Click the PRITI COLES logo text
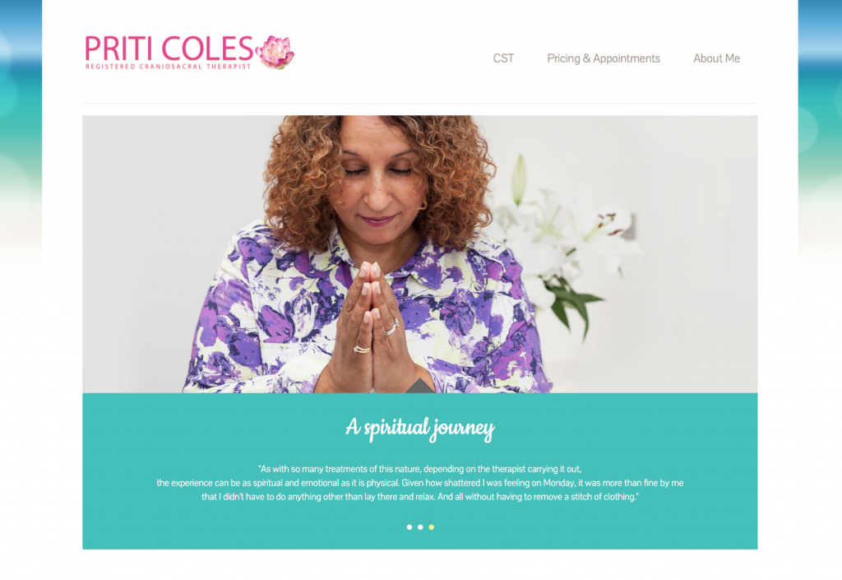Image resolution: width=842 pixels, height=580 pixels. (x=169, y=49)
